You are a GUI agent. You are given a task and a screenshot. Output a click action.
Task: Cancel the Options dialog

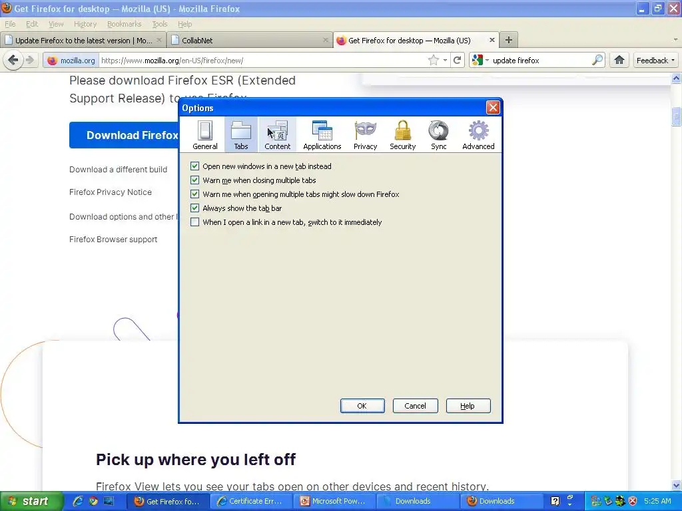pyautogui.click(x=416, y=406)
